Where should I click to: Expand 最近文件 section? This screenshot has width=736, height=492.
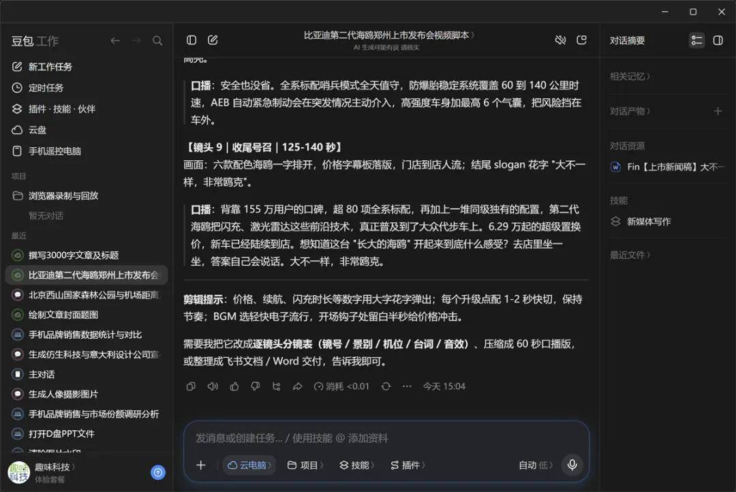(630, 255)
